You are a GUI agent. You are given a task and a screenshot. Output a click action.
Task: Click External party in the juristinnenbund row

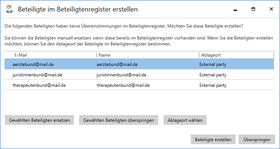point(213,75)
